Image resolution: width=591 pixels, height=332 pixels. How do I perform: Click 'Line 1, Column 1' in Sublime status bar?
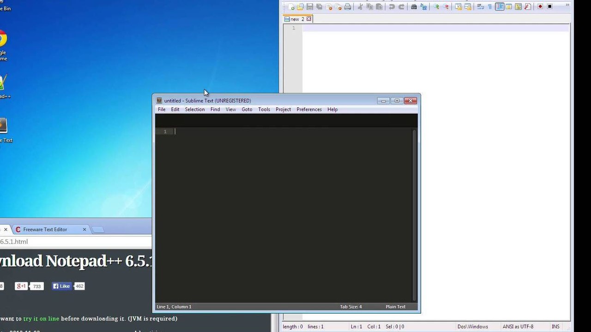[174, 307]
